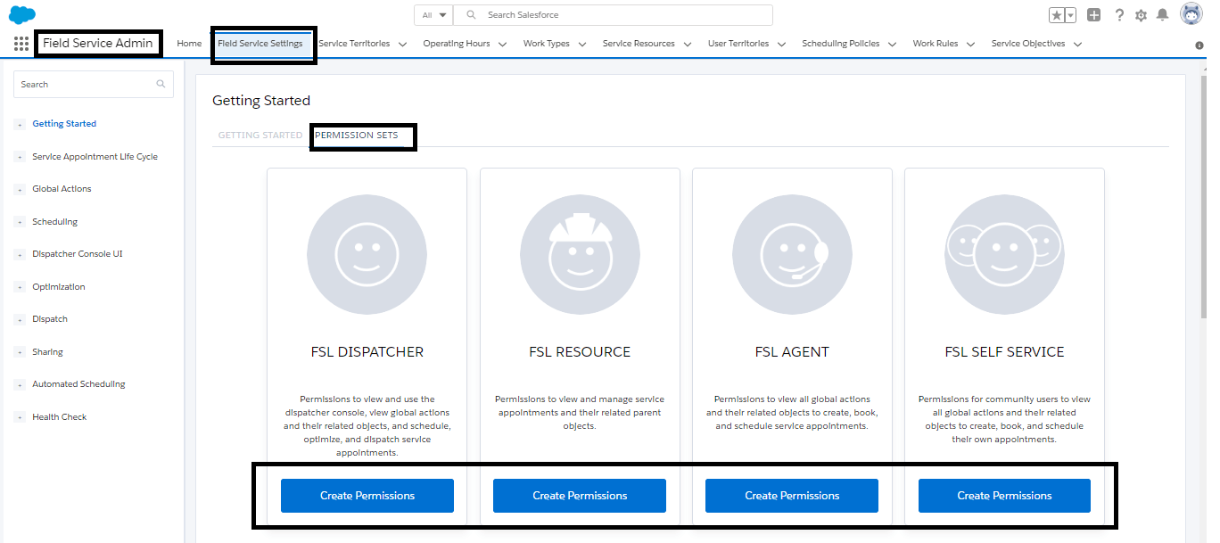This screenshot has height=543, width=1220.
Task: Click the Salesforce cloud logo
Action: click(21, 14)
